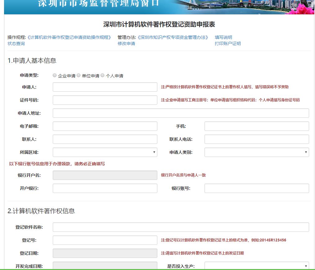The image size is (315, 270).
Task: Click the warning 以下银行账号信息用于办理领款
Action: click(x=57, y=164)
